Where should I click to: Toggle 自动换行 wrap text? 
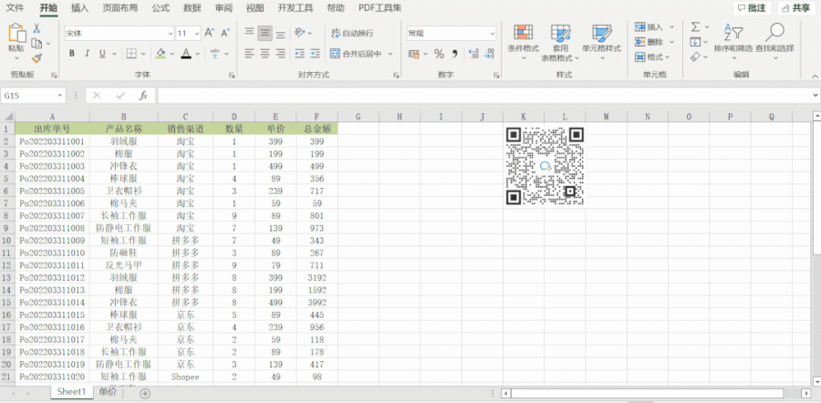[352, 33]
